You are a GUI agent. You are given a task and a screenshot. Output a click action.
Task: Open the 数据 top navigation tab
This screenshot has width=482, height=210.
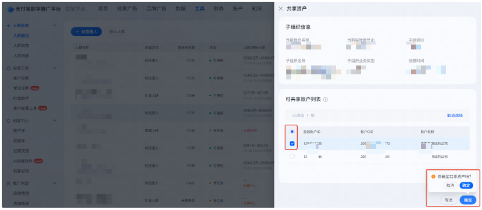(x=180, y=9)
